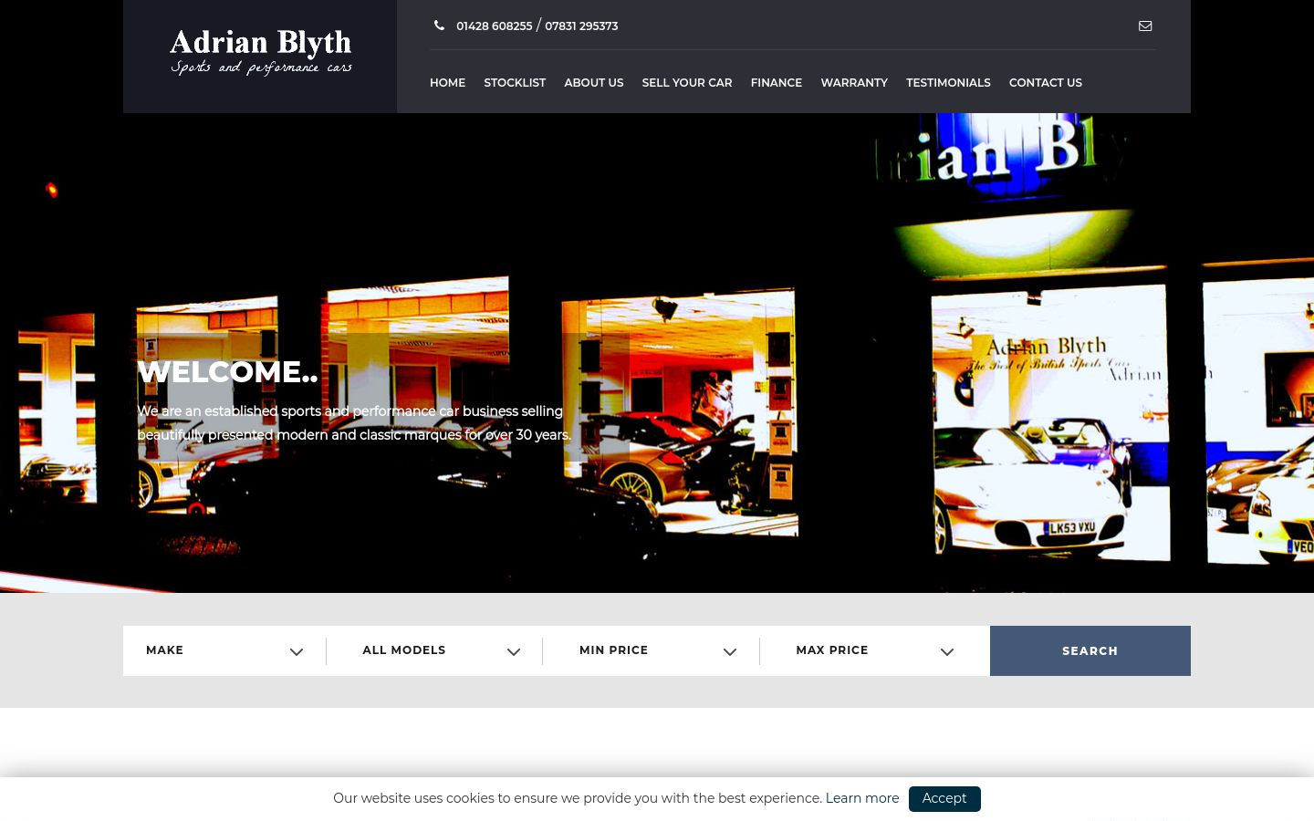Click the phone icon in header
The width and height of the screenshot is (1314, 821).
tap(439, 26)
